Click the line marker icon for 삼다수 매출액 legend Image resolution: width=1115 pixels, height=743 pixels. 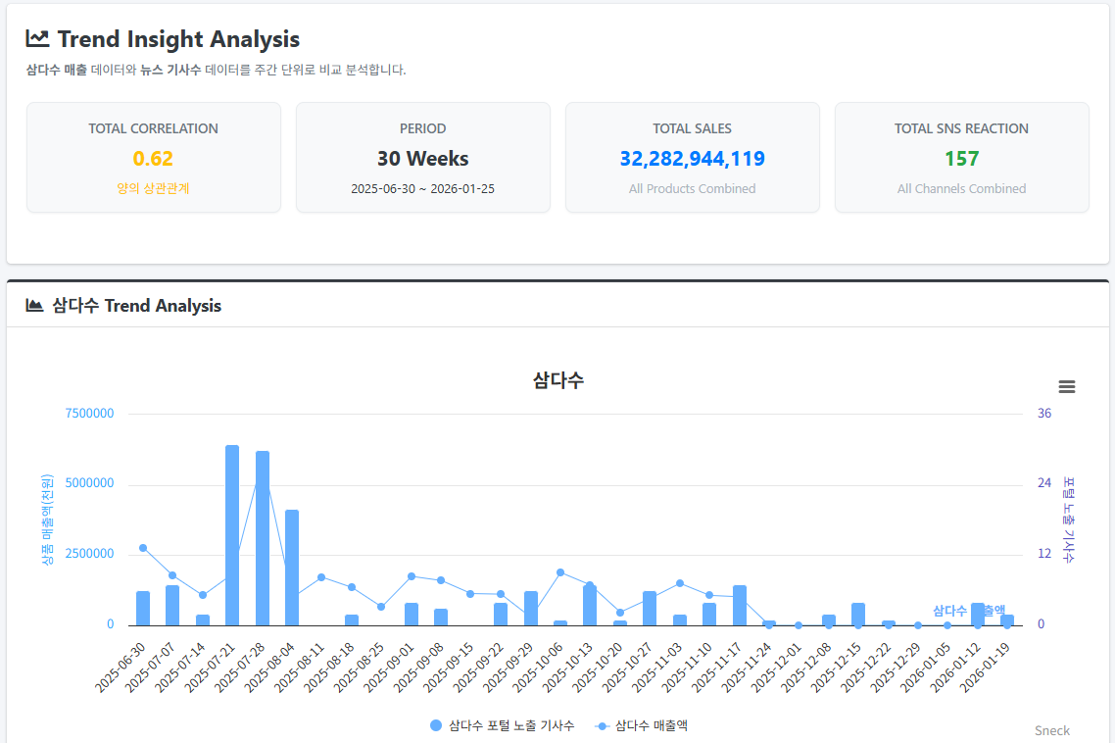(x=603, y=725)
